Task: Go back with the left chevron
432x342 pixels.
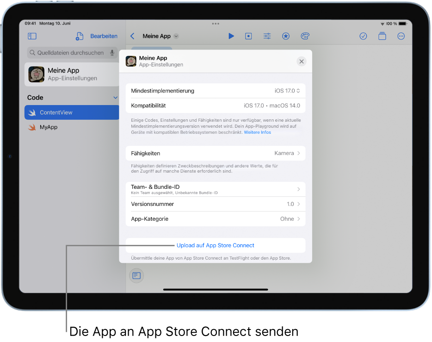Action: [x=133, y=36]
